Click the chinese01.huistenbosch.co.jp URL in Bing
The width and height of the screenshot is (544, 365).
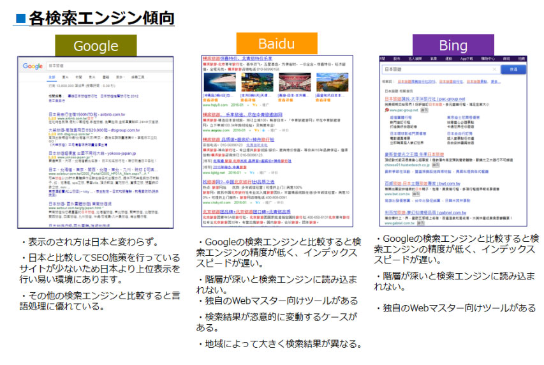point(408,165)
